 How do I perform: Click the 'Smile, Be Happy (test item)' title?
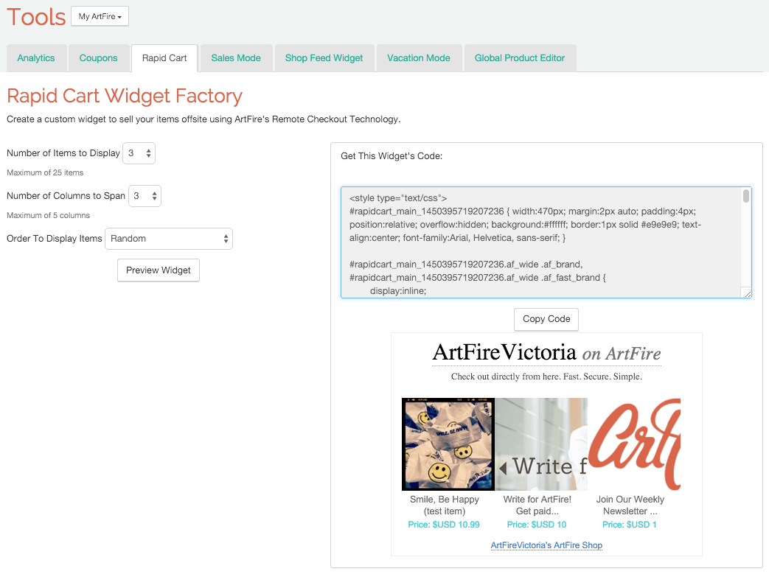coord(445,505)
